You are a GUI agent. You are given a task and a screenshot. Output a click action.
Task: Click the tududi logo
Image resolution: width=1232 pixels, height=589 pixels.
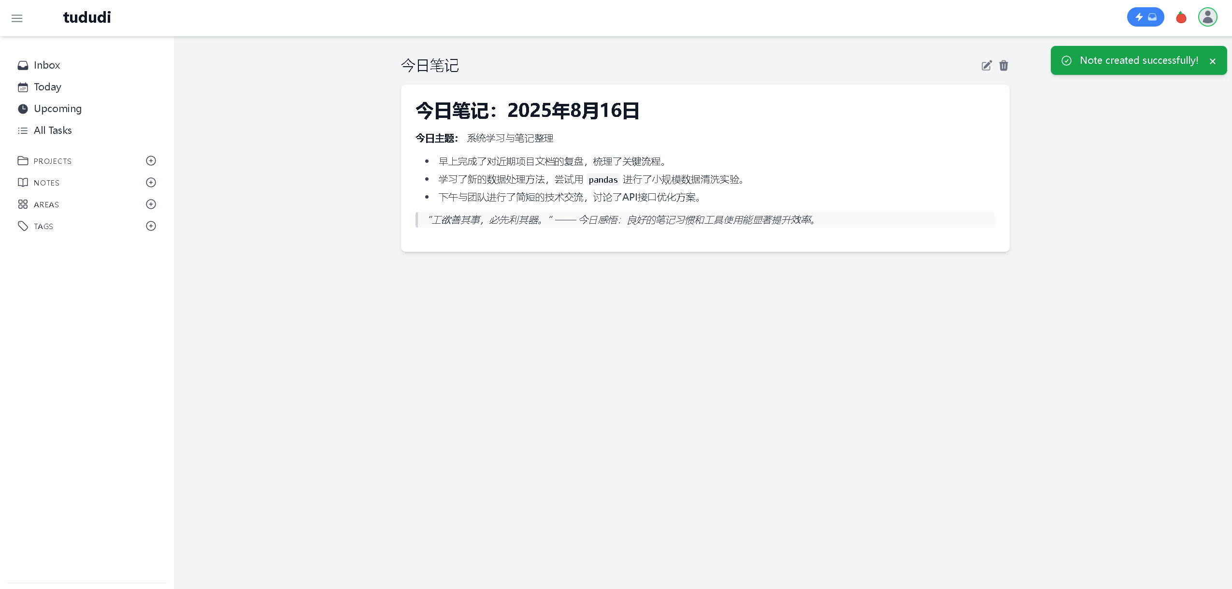pos(86,17)
